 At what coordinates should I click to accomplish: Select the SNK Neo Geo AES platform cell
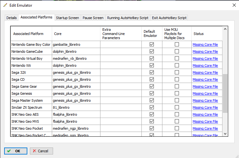[x=31, y=114]
